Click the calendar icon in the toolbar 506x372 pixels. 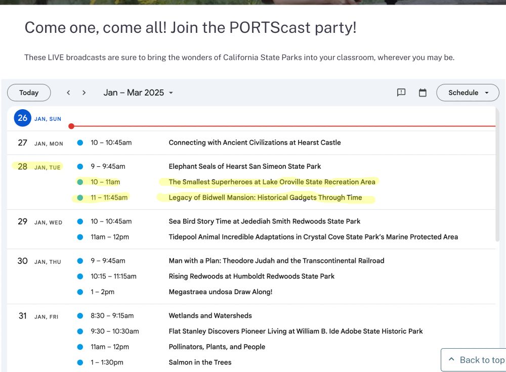click(x=423, y=93)
